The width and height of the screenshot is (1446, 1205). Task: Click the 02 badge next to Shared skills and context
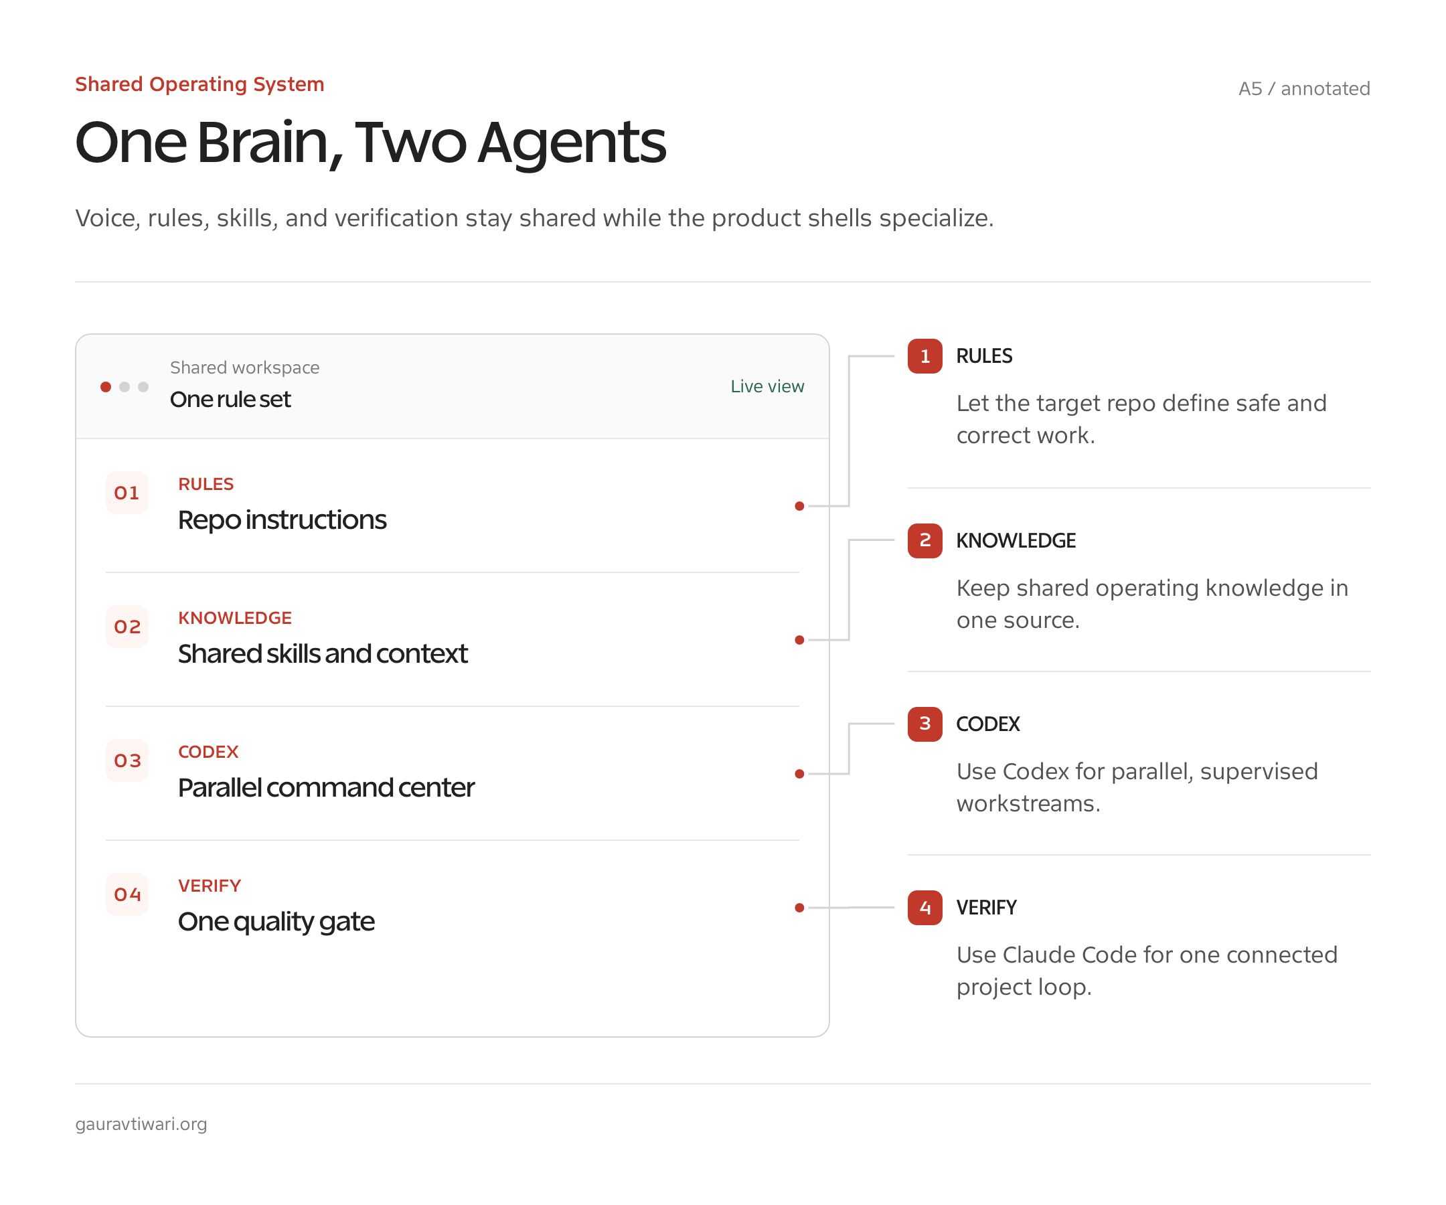click(127, 627)
